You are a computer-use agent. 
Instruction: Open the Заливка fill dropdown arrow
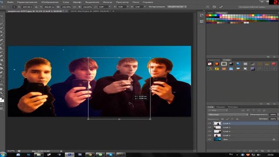pos(278,119)
